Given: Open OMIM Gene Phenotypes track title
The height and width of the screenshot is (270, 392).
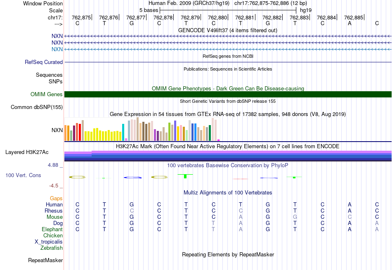Looking at the screenshot, I should point(228,89).
